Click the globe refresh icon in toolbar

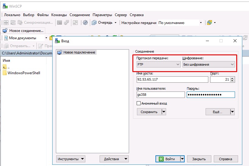[x=210, y=22]
